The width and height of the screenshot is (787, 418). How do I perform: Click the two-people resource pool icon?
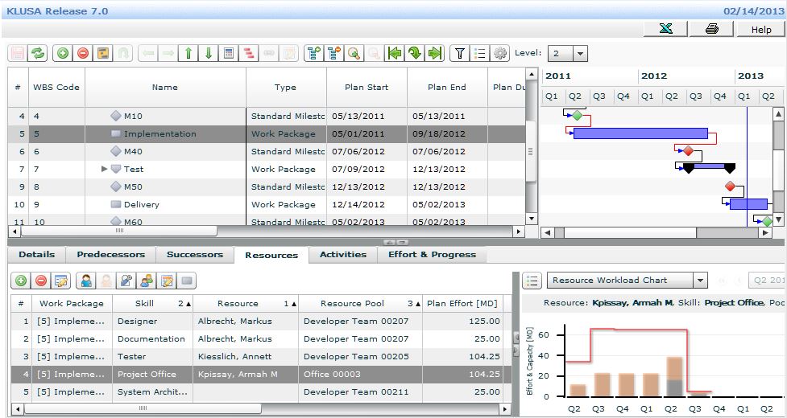pos(147,281)
